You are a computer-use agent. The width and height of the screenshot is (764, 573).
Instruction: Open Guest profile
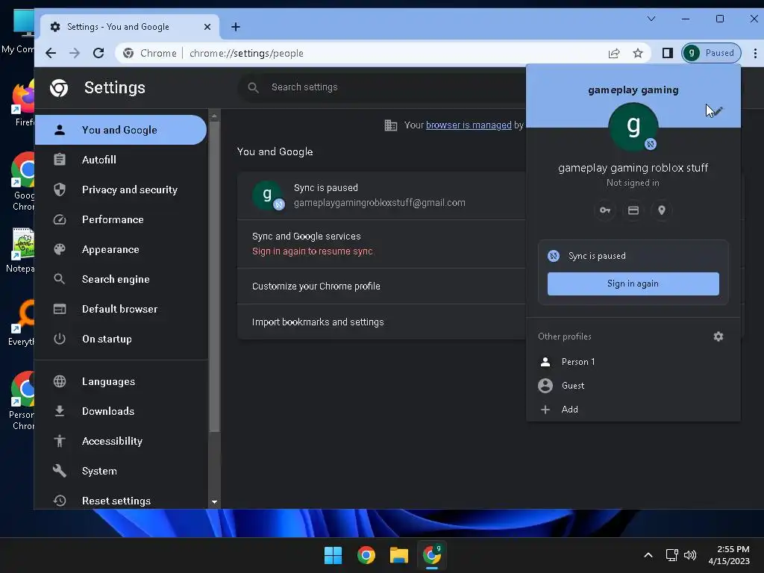point(633,386)
